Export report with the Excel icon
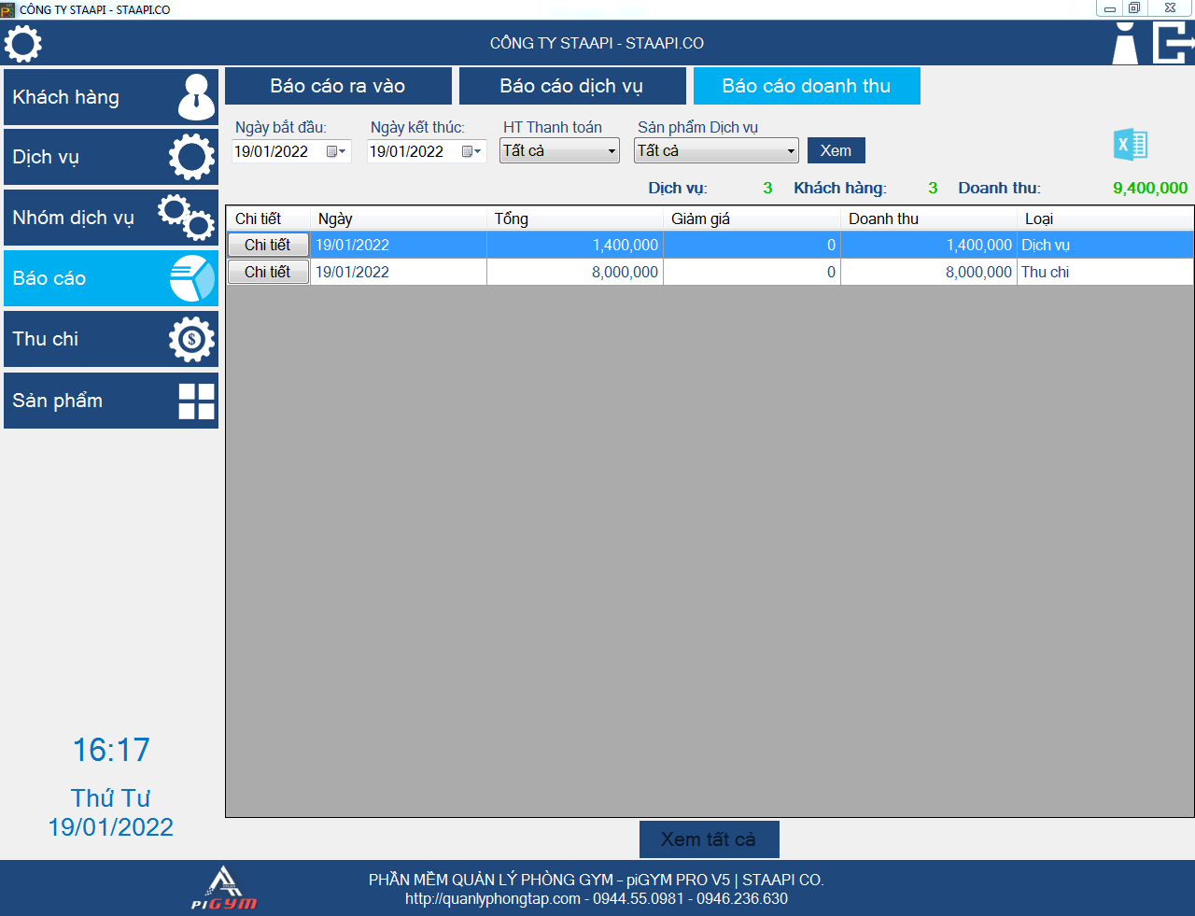Screen dimensions: 1195x916 (x=1131, y=146)
